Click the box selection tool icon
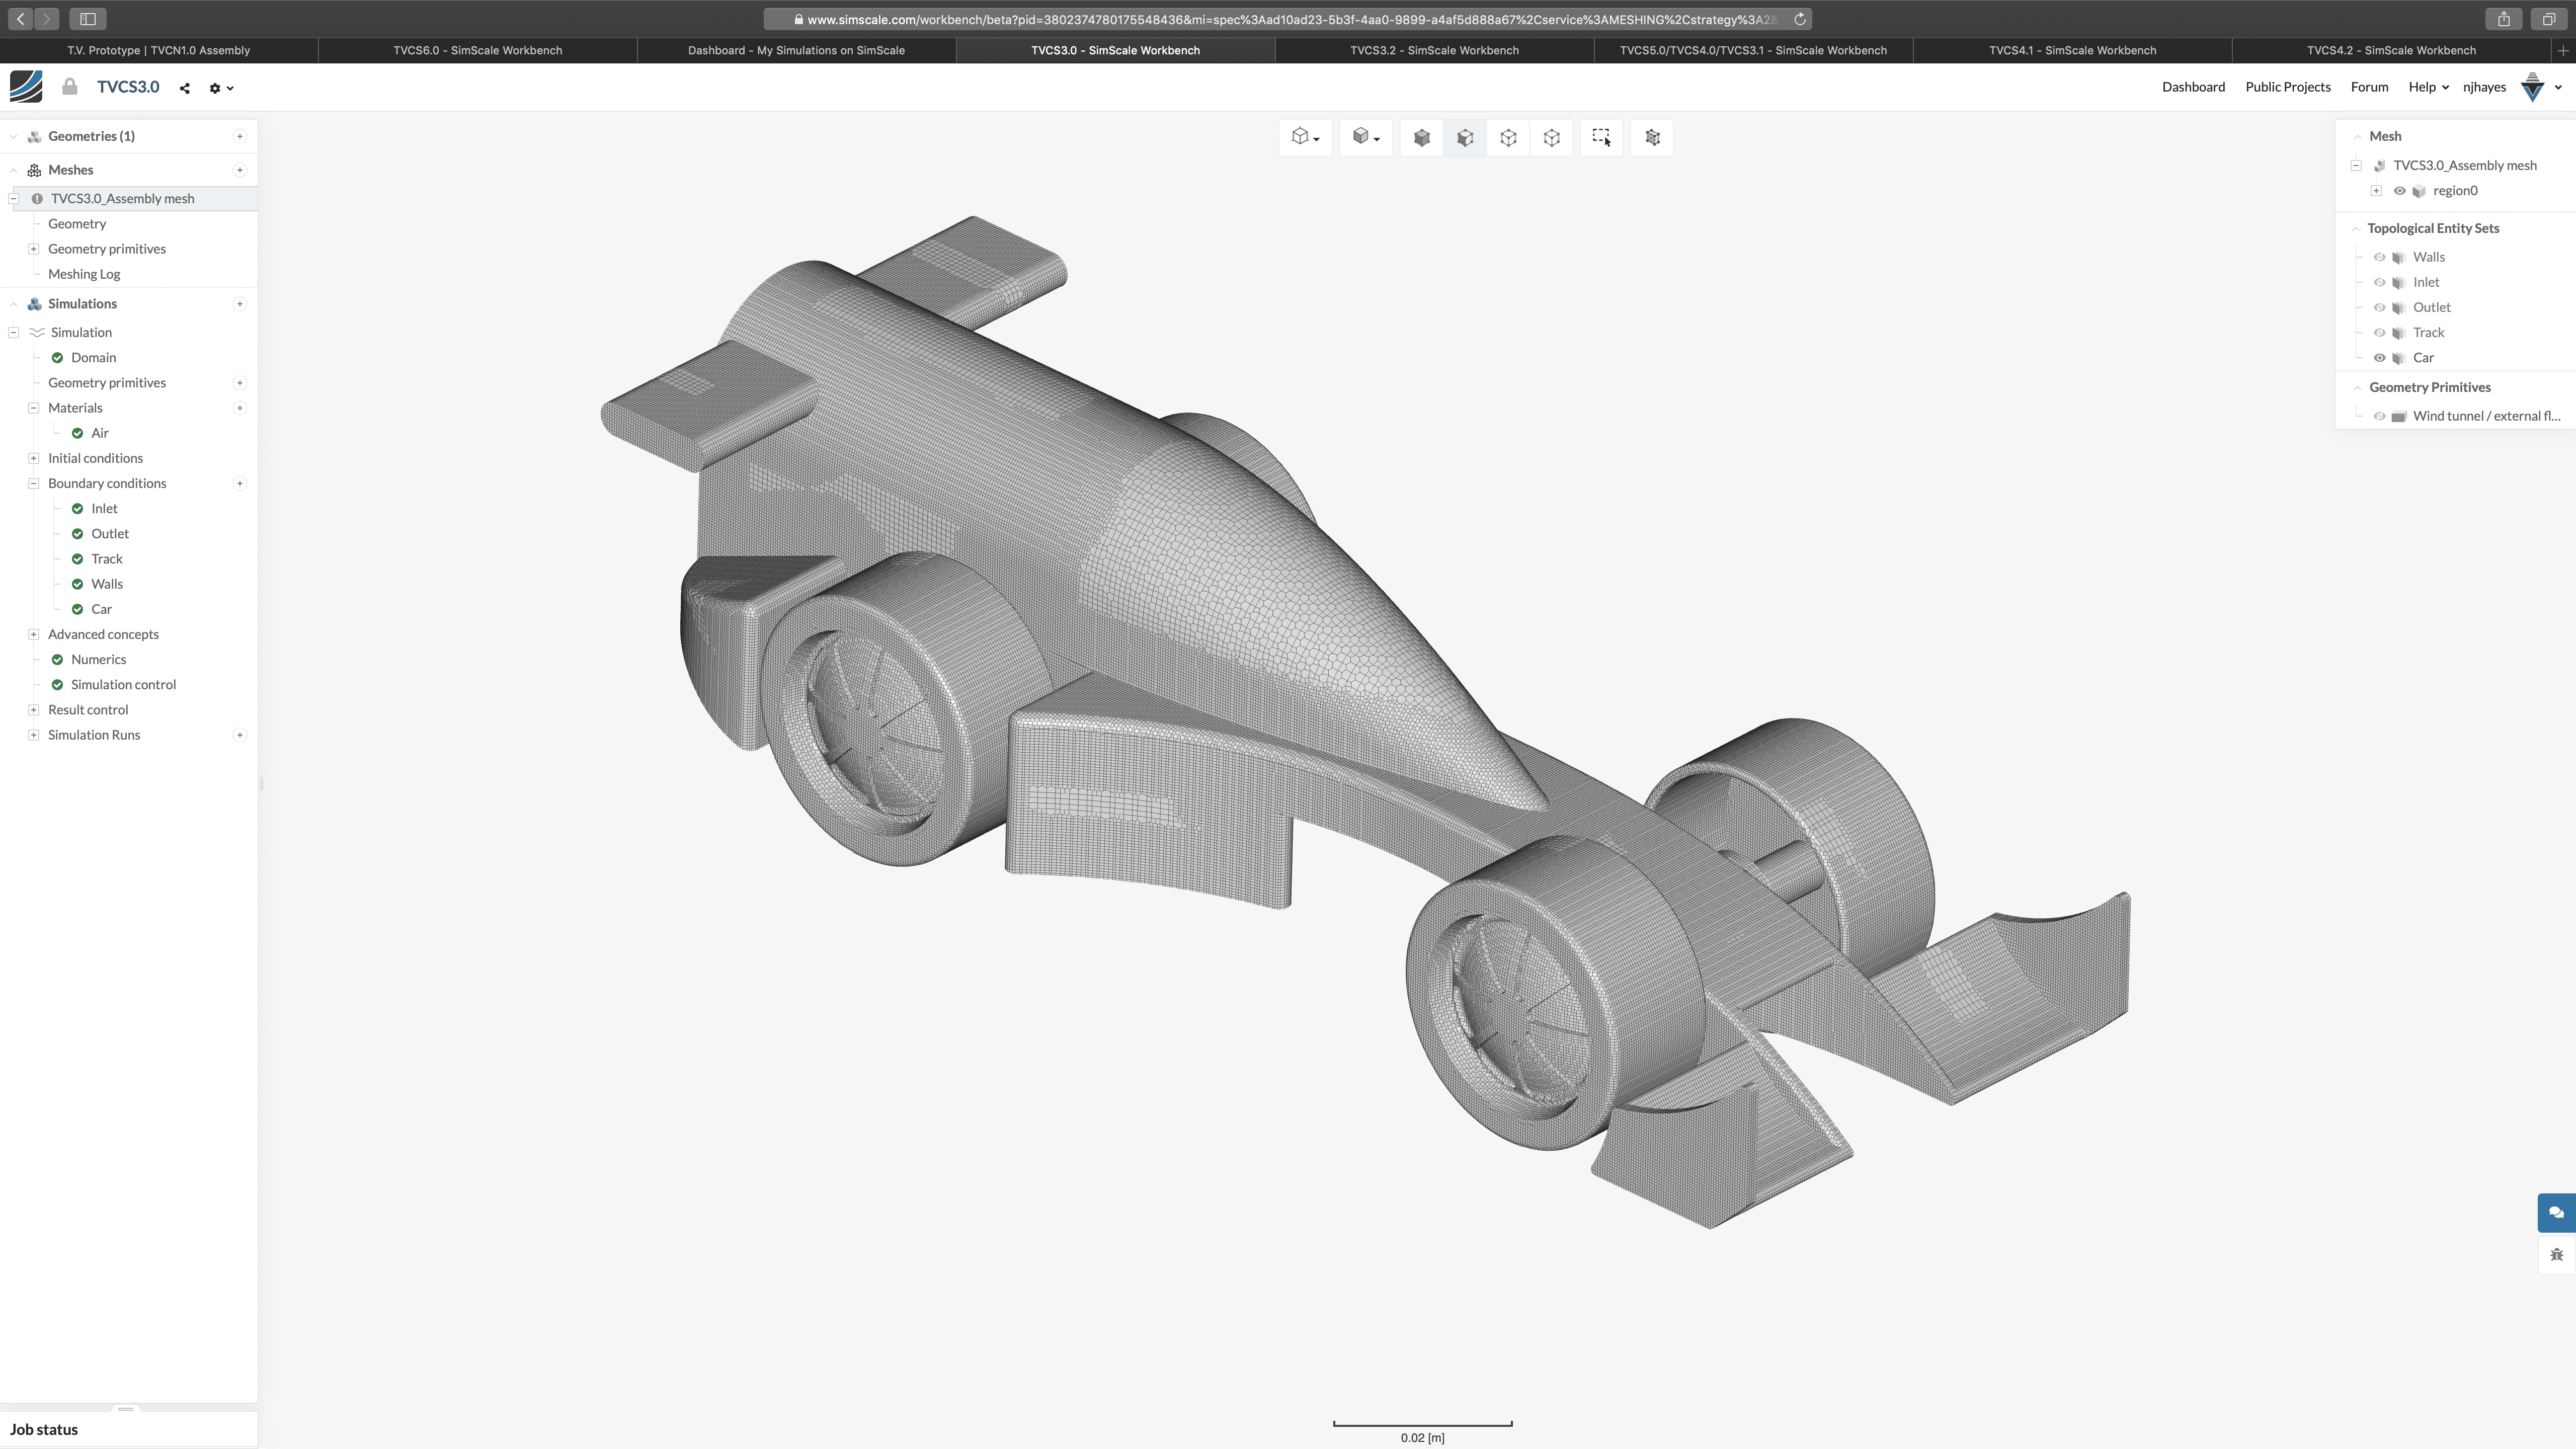Viewport: 2576px width, 1449px height. pos(1601,137)
